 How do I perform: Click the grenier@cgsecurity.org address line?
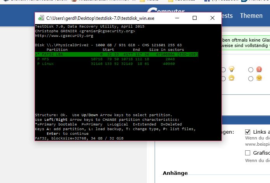pos(85,31)
